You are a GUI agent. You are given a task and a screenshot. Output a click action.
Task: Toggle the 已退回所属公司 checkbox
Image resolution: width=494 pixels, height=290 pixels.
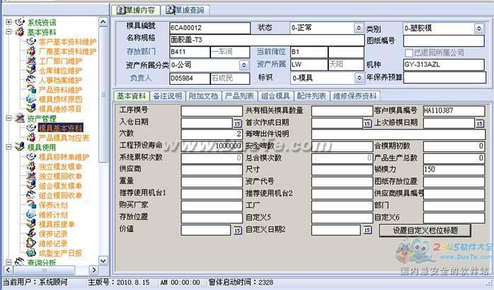point(408,52)
